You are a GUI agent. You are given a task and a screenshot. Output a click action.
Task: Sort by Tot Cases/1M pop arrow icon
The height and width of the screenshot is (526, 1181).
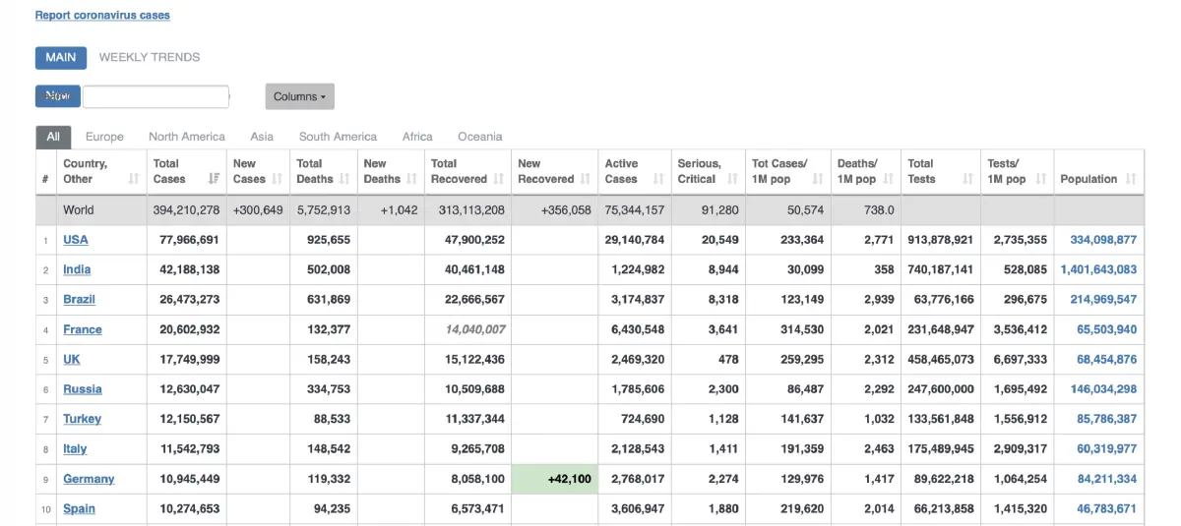click(x=817, y=179)
